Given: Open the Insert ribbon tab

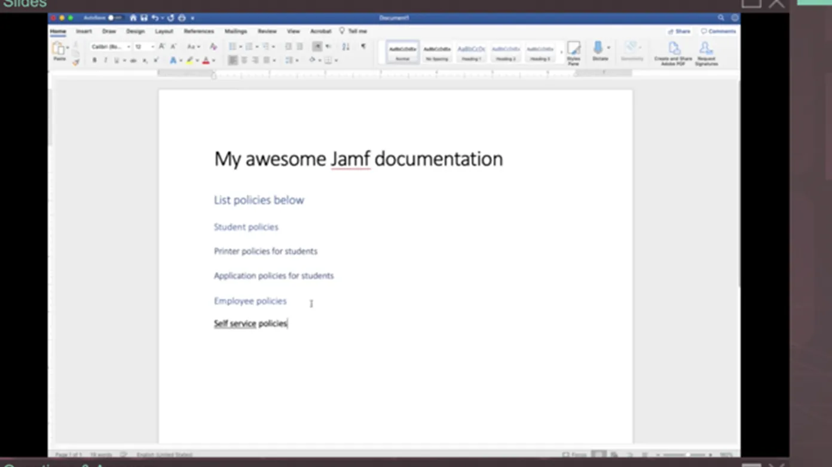Looking at the screenshot, I should [x=84, y=31].
